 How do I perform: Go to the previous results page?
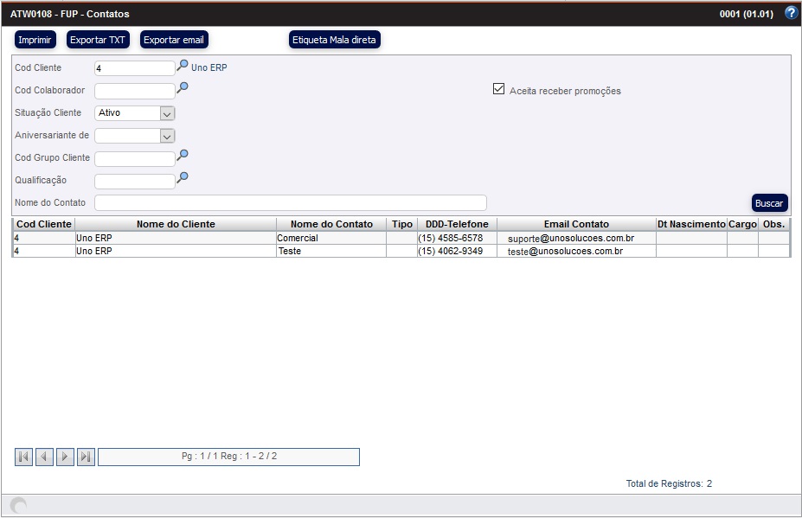tap(44, 457)
